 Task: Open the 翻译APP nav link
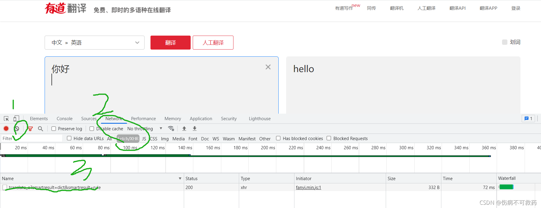click(488, 8)
